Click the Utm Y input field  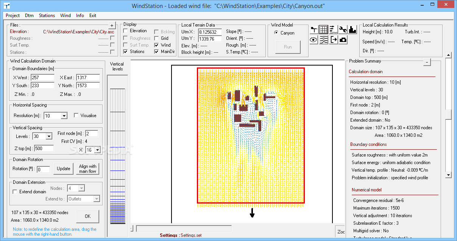pyautogui.click(x=210, y=39)
